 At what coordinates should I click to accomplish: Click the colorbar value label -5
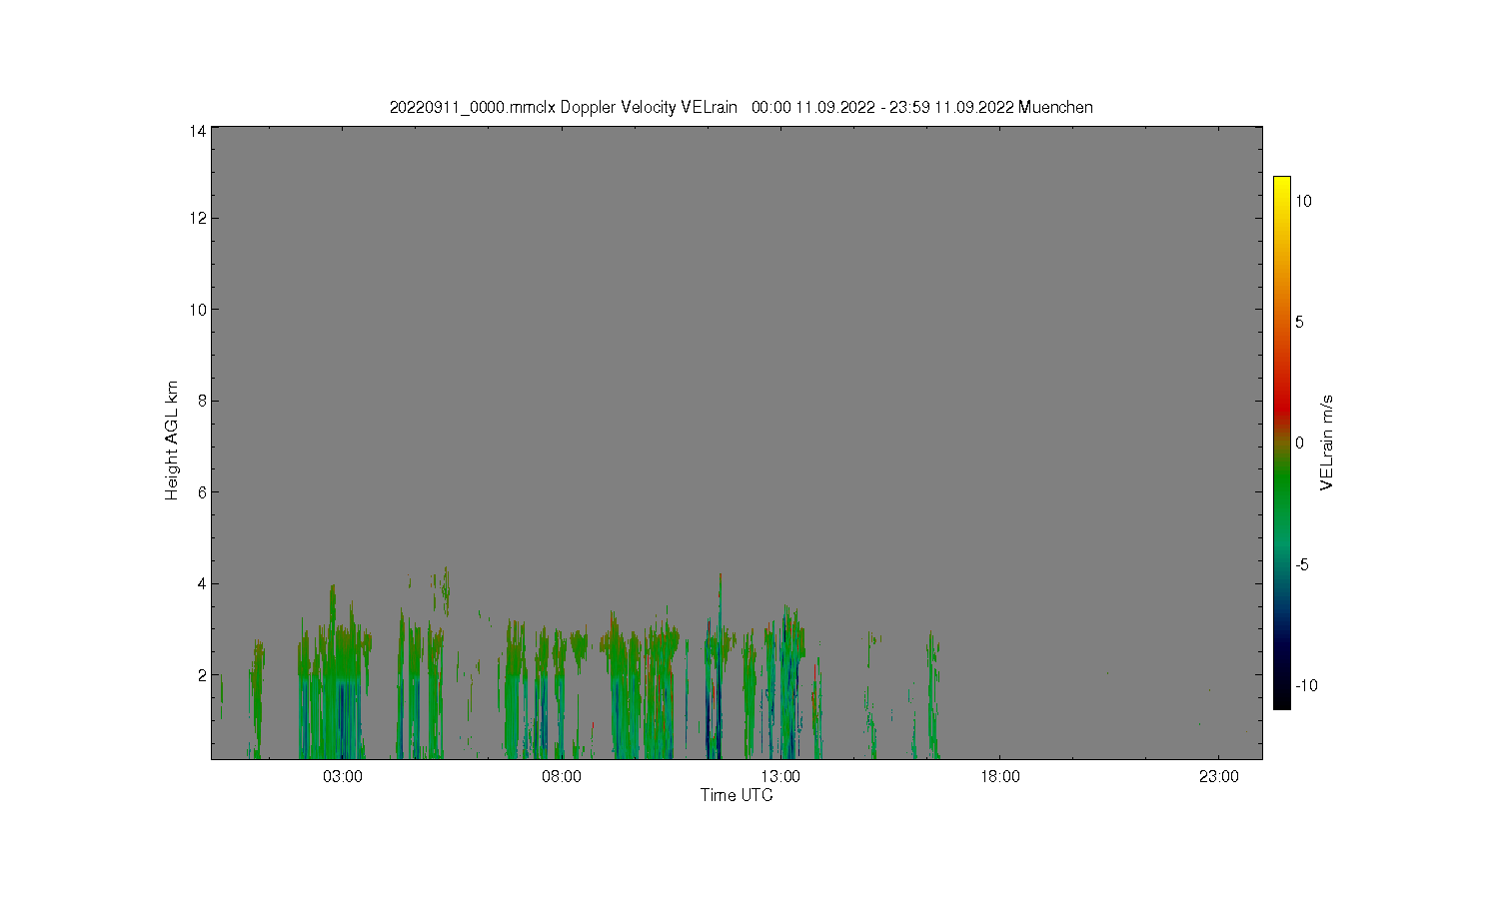[x=1302, y=564]
